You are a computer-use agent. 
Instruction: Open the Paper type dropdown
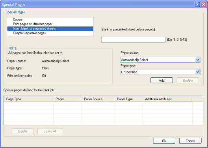[160, 72]
